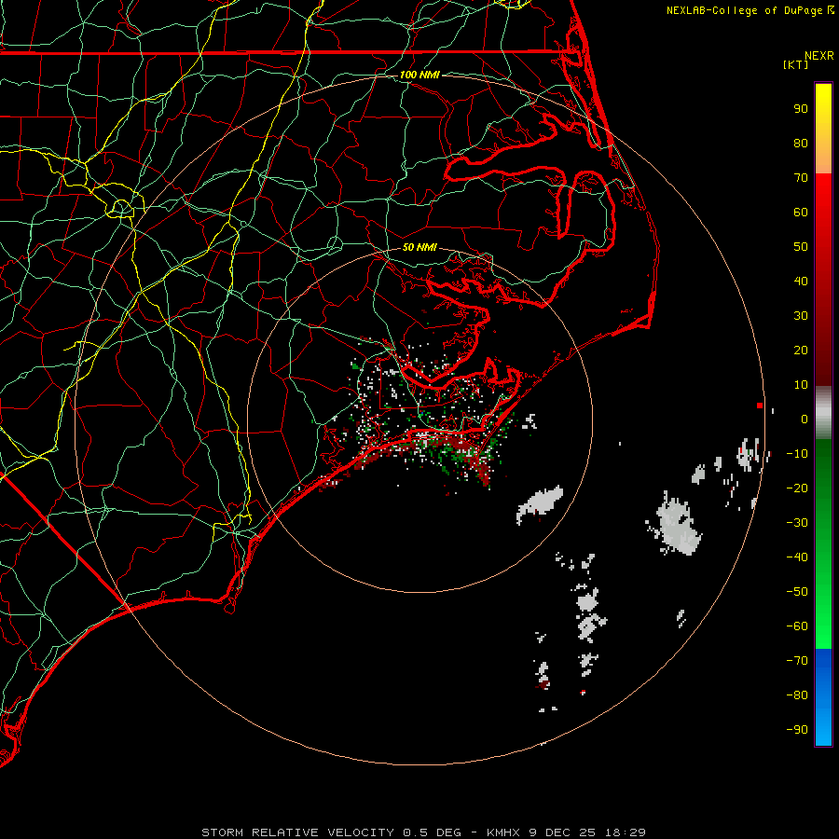The height and width of the screenshot is (839, 839).
Task: Click the NEXR label above color scale
Action: click(819, 56)
